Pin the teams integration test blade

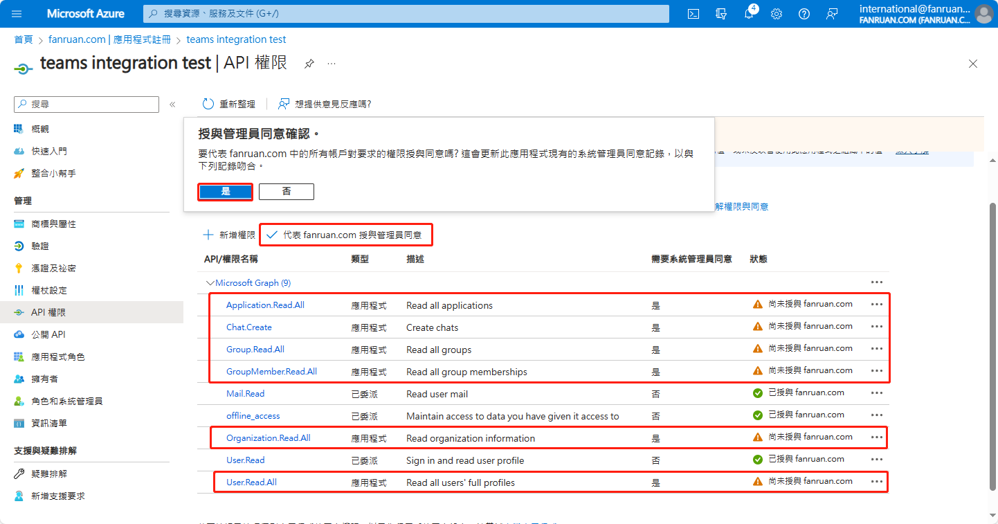[309, 64]
